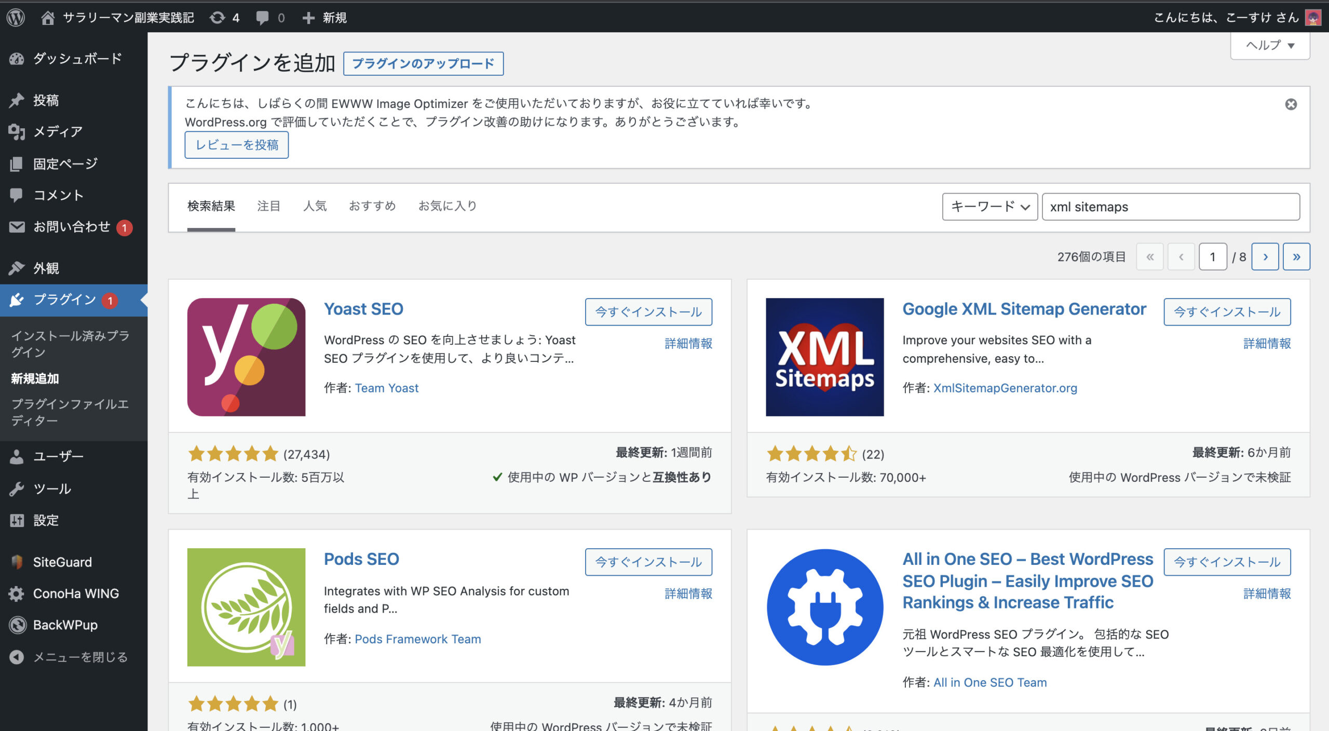
Task: Open the 設定 settings menu
Action: pos(46,520)
